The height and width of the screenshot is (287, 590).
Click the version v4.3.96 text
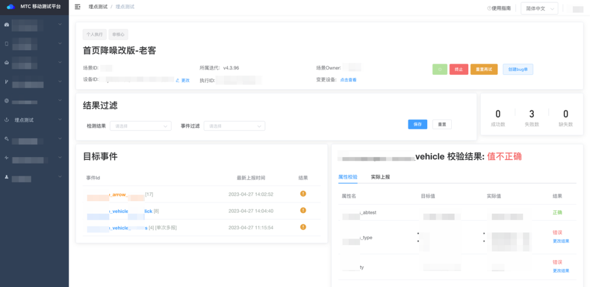231,68
